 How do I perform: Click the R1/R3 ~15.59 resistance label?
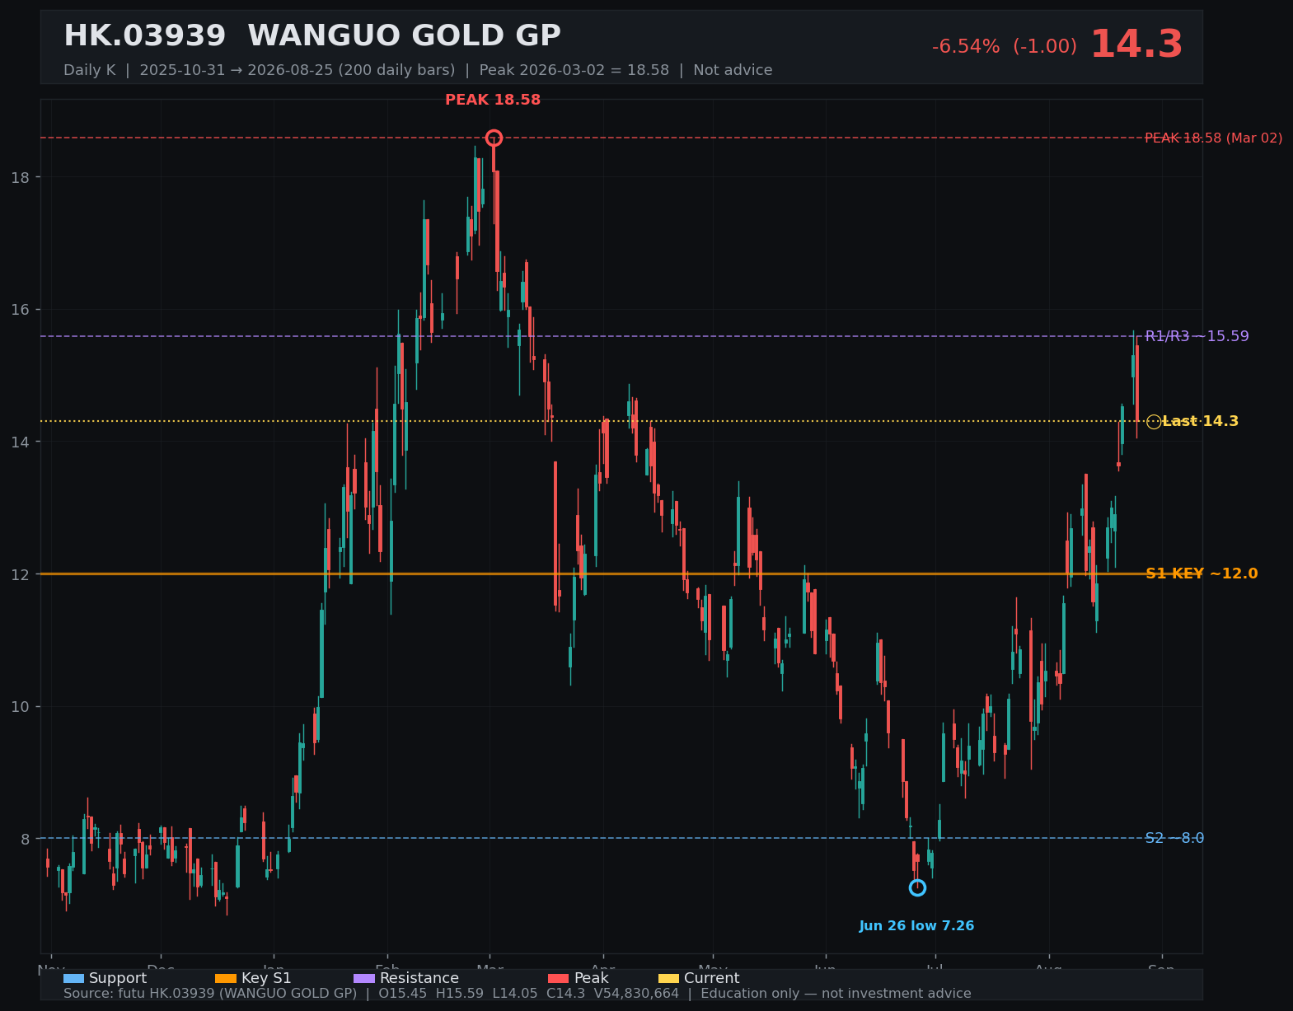click(1197, 336)
